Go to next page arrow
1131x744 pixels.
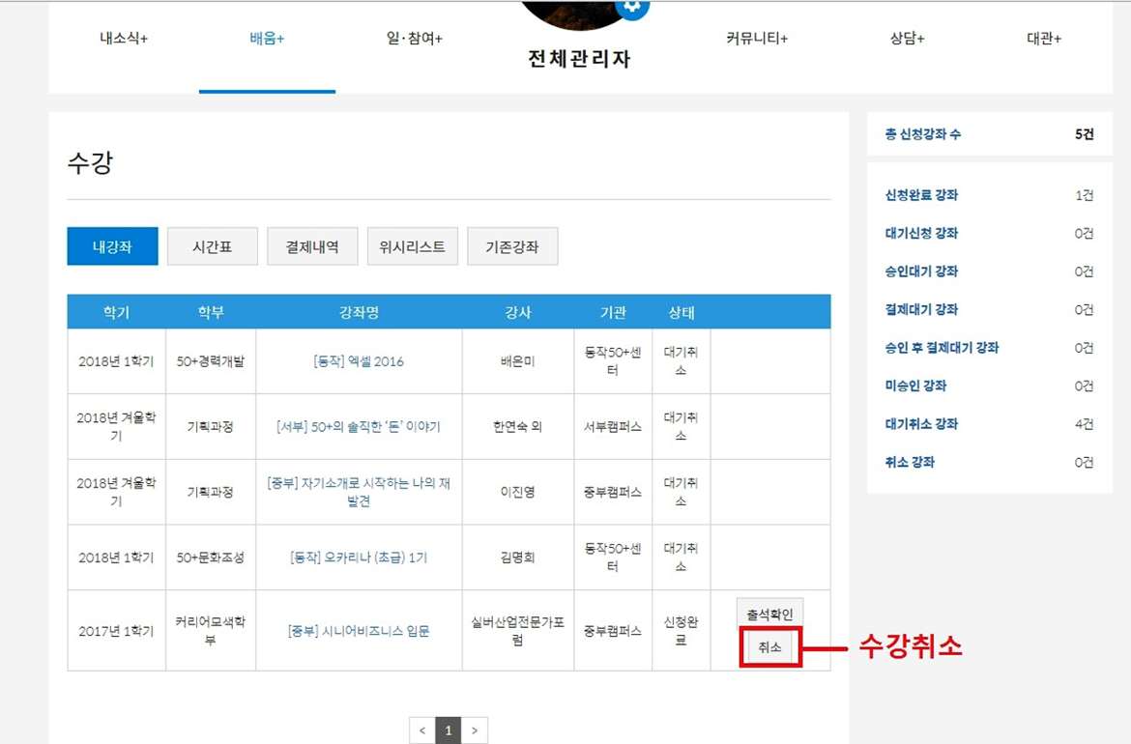click(474, 730)
